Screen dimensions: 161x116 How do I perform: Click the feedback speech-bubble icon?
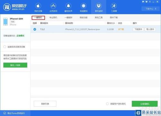pos(143,2)
